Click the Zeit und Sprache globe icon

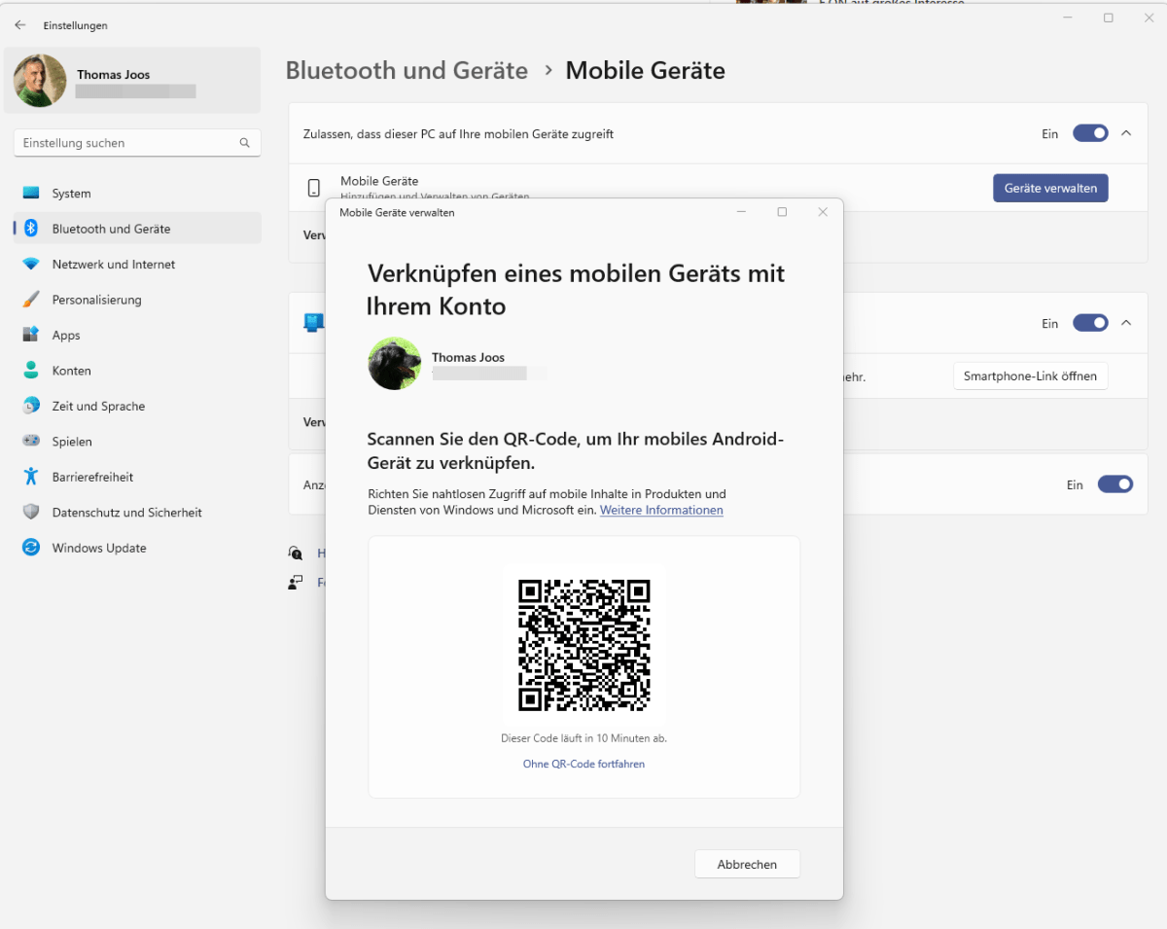(31, 406)
